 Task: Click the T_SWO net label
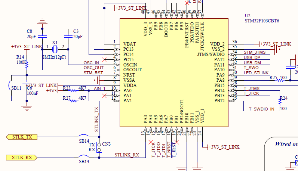pos(251,68)
